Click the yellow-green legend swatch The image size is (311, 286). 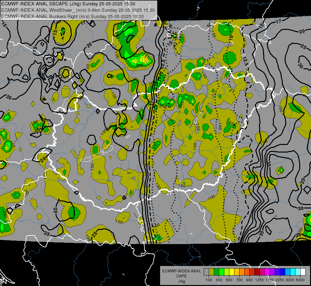(x=227, y=272)
